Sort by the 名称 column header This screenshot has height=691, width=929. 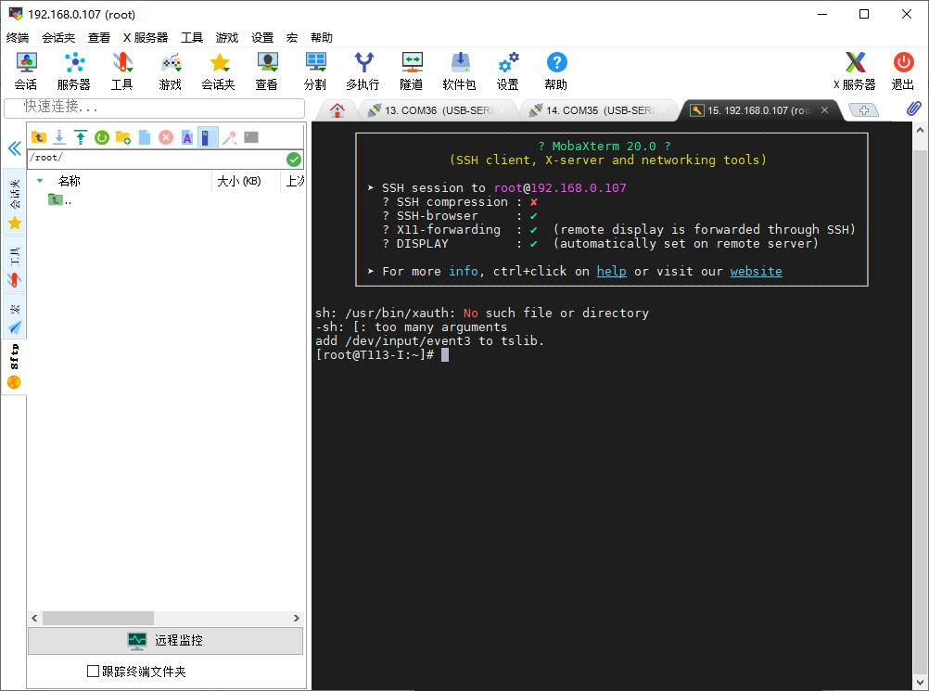(x=70, y=181)
